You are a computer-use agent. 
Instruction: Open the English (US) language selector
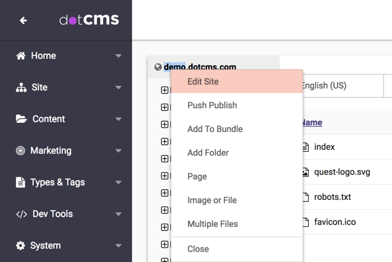[x=343, y=86]
